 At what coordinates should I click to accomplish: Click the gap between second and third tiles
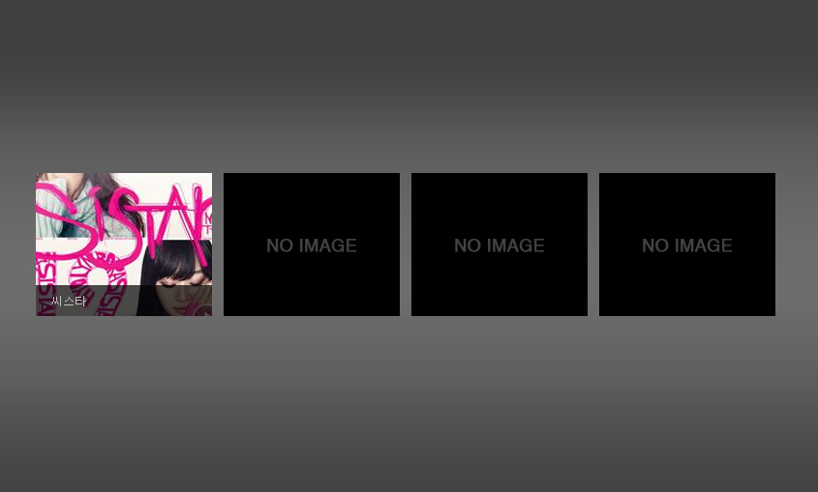pos(406,245)
